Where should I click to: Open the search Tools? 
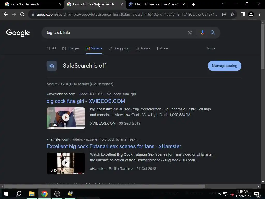tap(211, 48)
